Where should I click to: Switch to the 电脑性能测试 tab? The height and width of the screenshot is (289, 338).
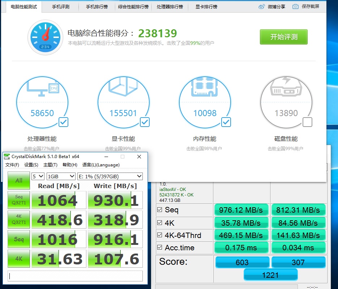point(24,7)
